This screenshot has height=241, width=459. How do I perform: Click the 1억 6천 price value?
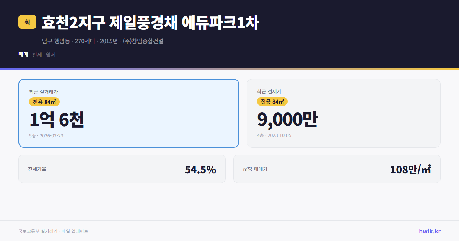tap(57, 119)
